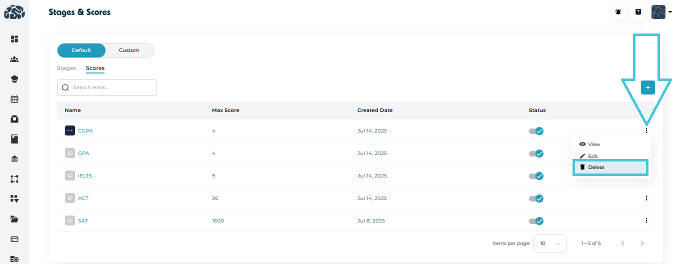
Task: Click the notification bell icon
Action: click(618, 12)
